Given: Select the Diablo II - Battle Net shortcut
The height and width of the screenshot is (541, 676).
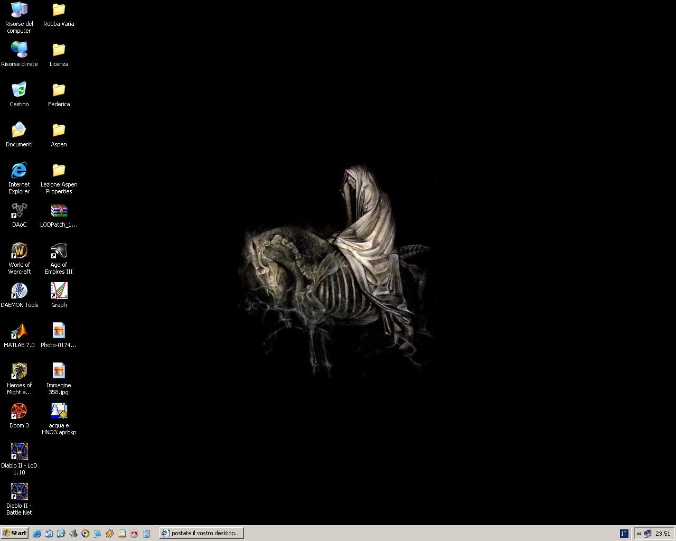Looking at the screenshot, I should pyautogui.click(x=19, y=499).
